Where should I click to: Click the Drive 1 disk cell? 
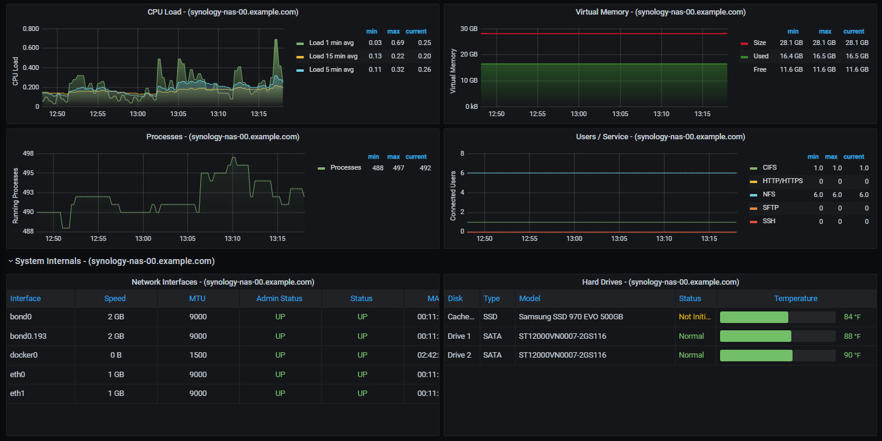click(x=462, y=336)
